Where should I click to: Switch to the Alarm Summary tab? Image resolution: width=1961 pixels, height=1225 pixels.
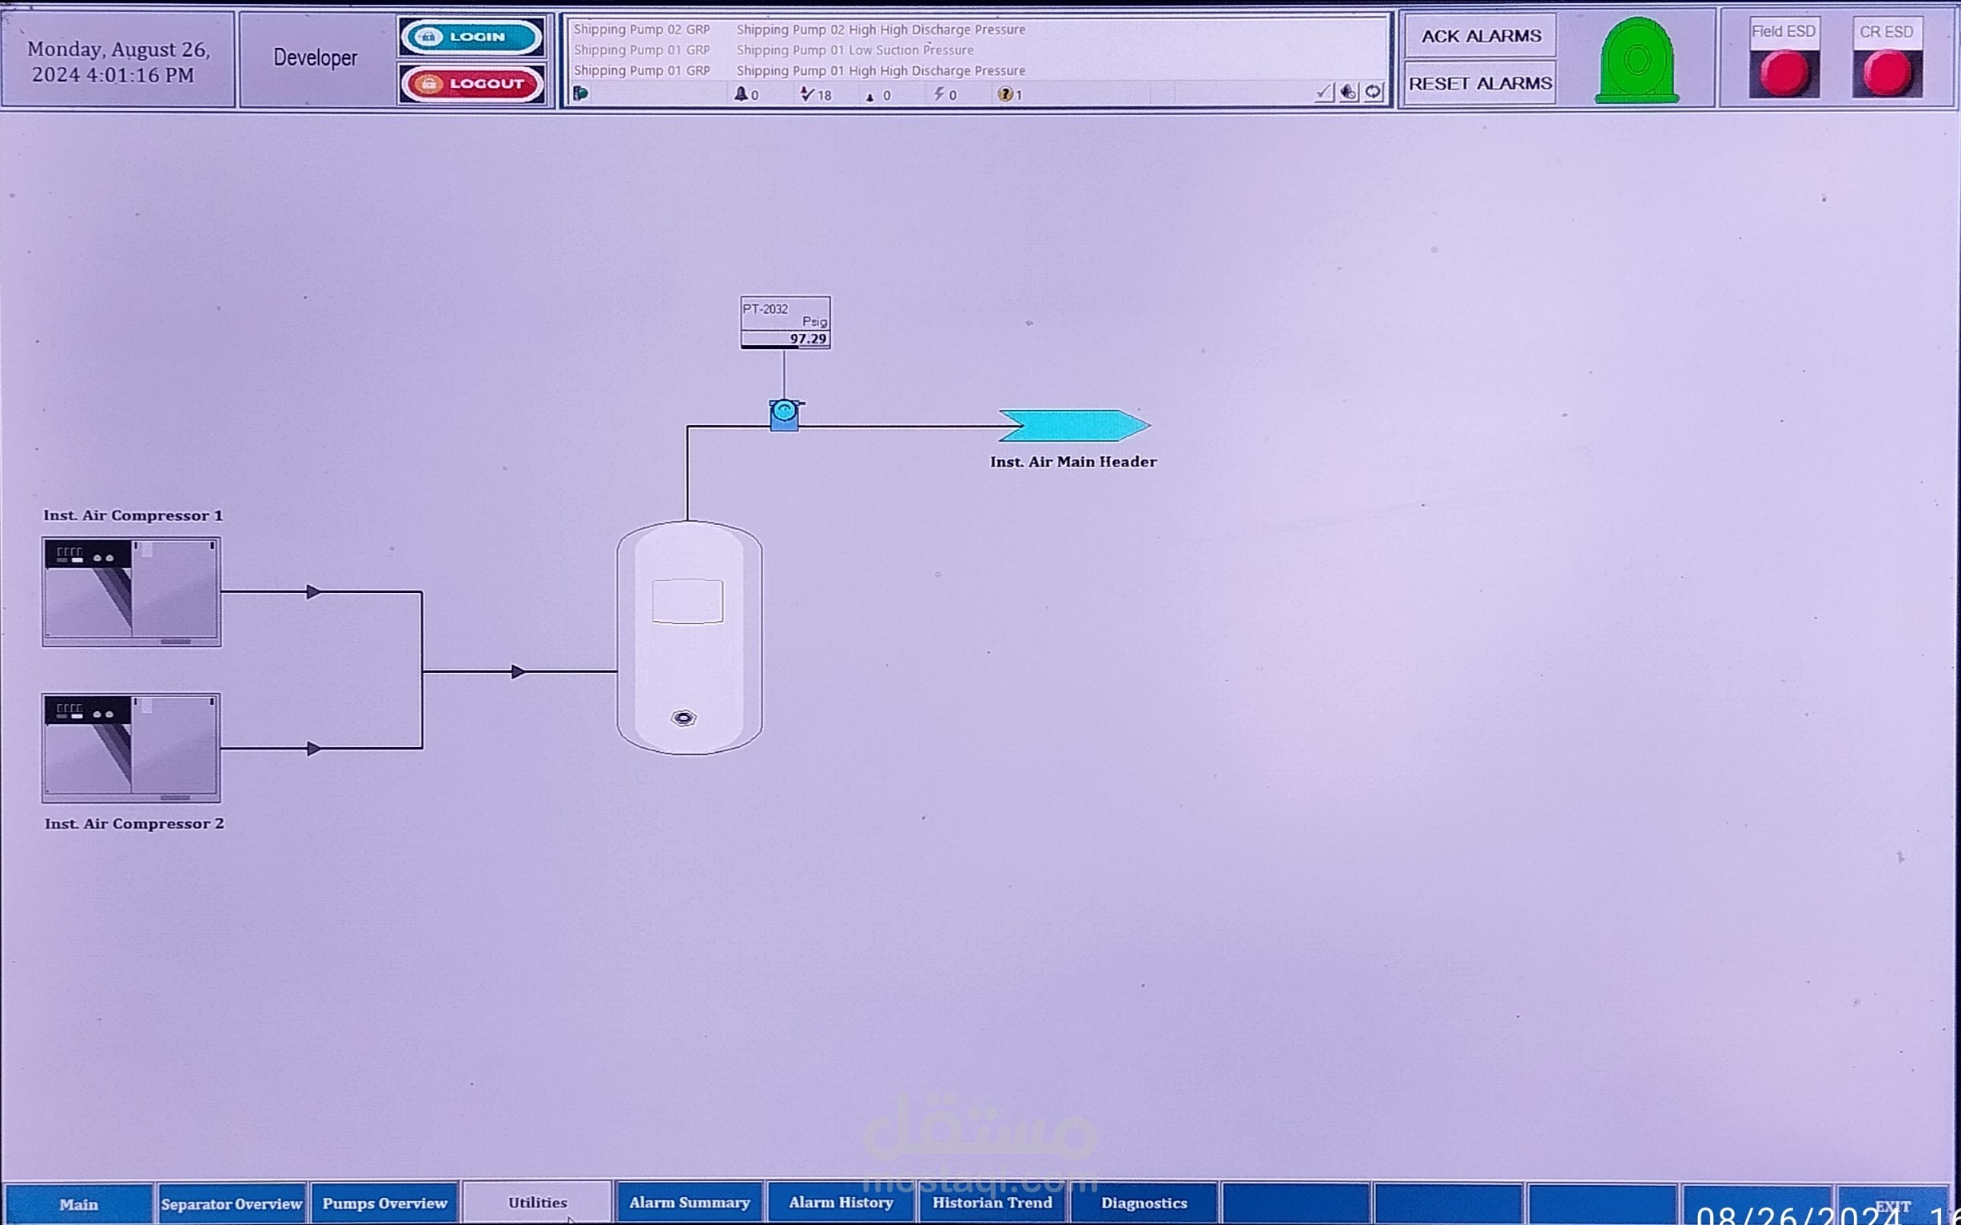(690, 1203)
